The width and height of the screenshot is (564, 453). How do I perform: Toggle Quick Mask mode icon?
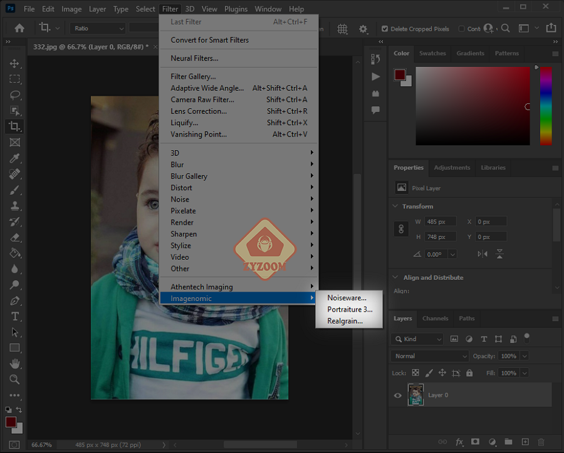tap(14, 445)
